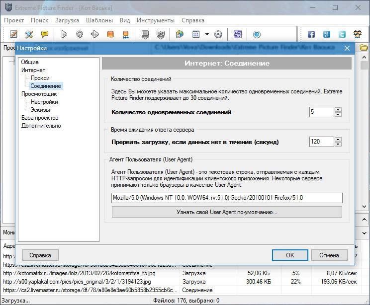Click the second gray monitor download icon
Image resolution: width=370 pixels, height=305 pixels.
point(161,34)
